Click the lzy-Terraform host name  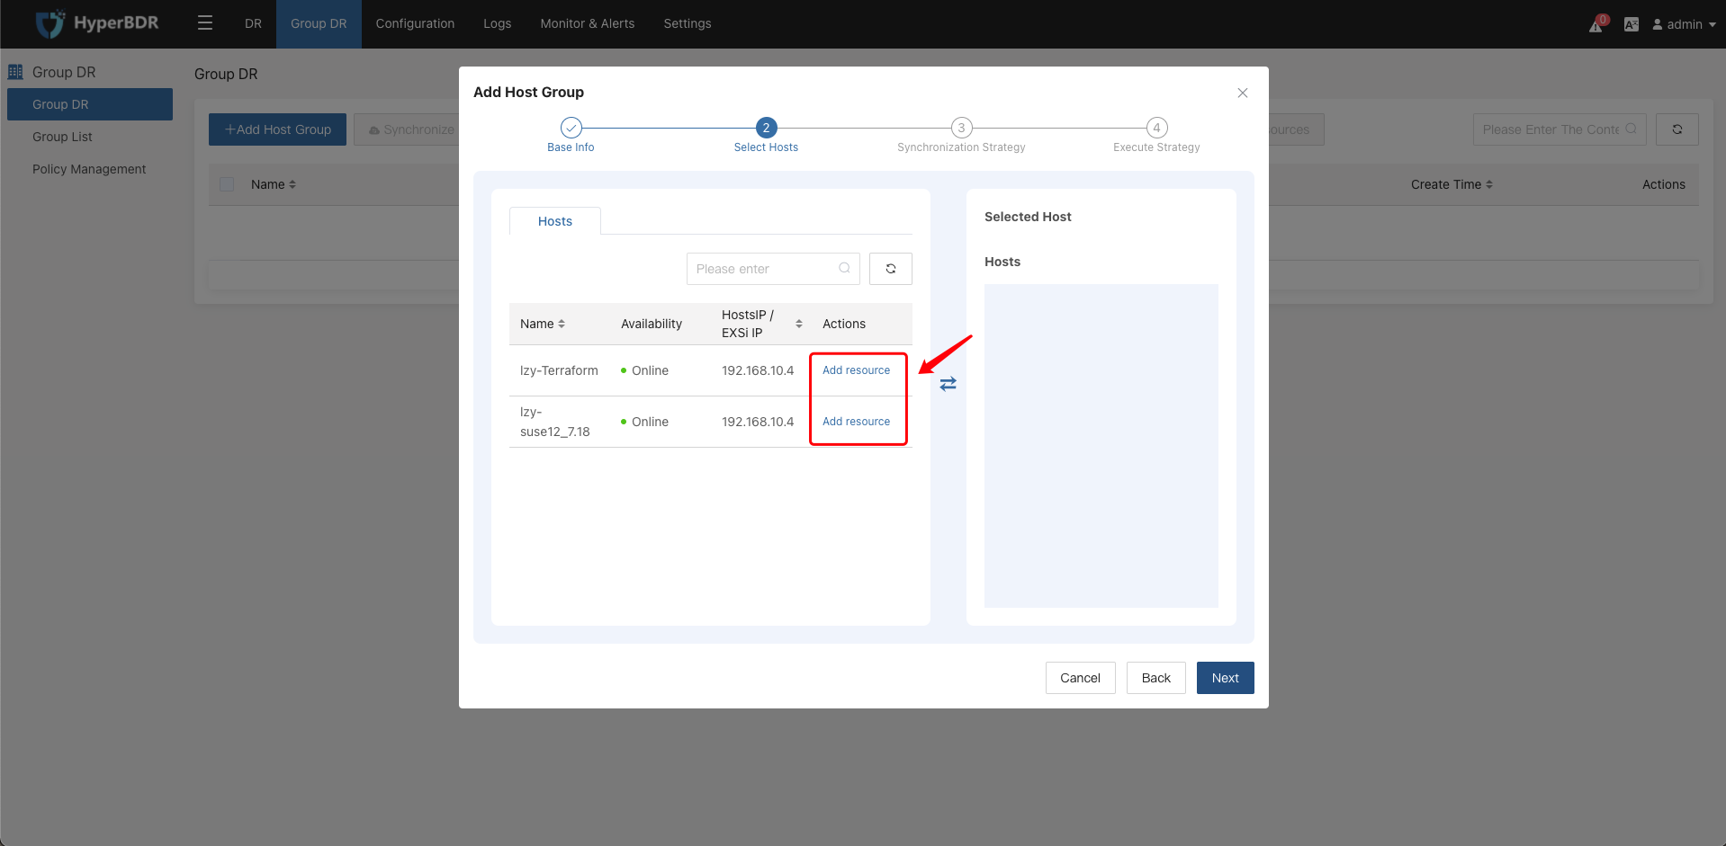559,370
